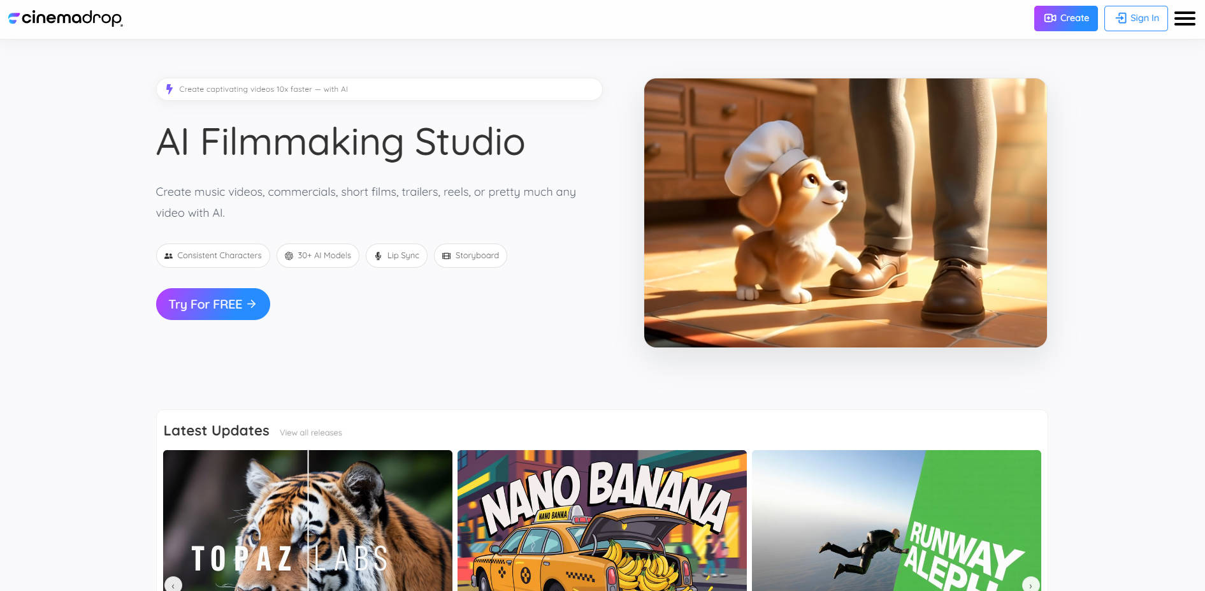The width and height of the screenshot is (1205, 591).
Task: Click the Try For FREE button
Action: click(x=213, y=304)
